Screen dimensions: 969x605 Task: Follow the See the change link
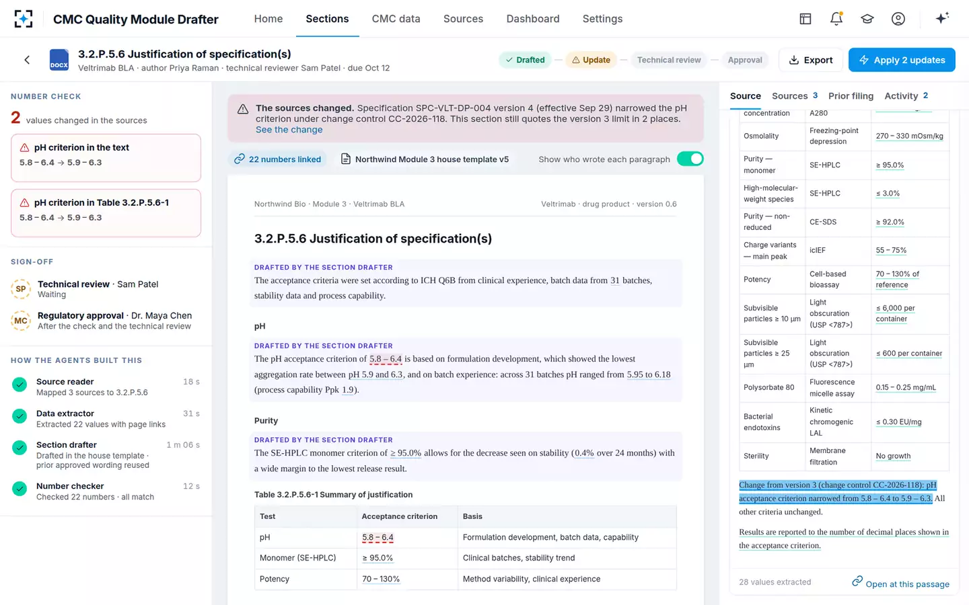tap(289, 130)
